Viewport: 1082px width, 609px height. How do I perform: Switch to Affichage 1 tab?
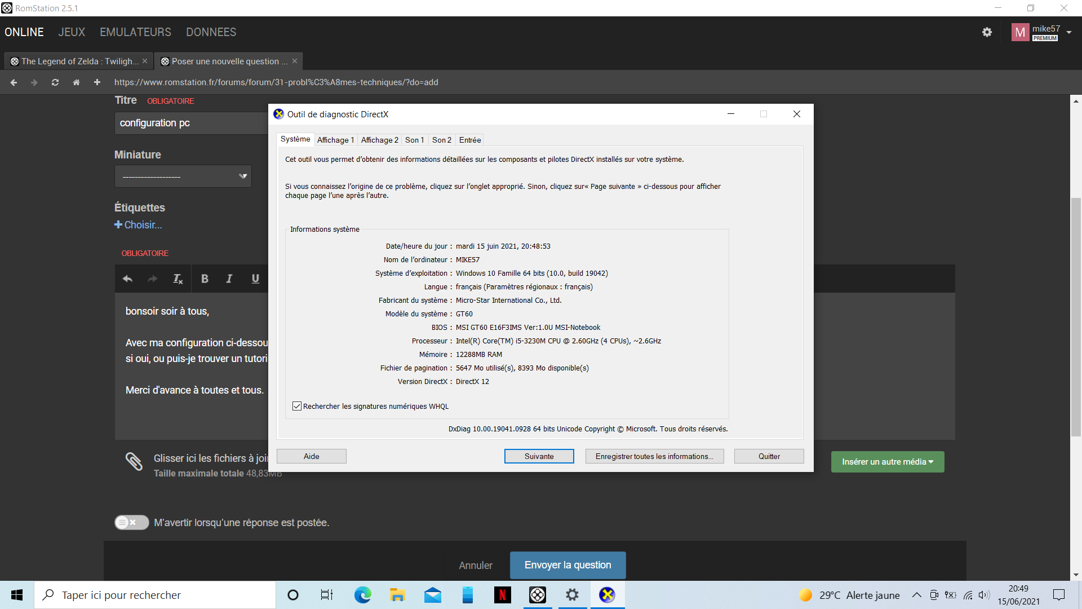point(335,140)
